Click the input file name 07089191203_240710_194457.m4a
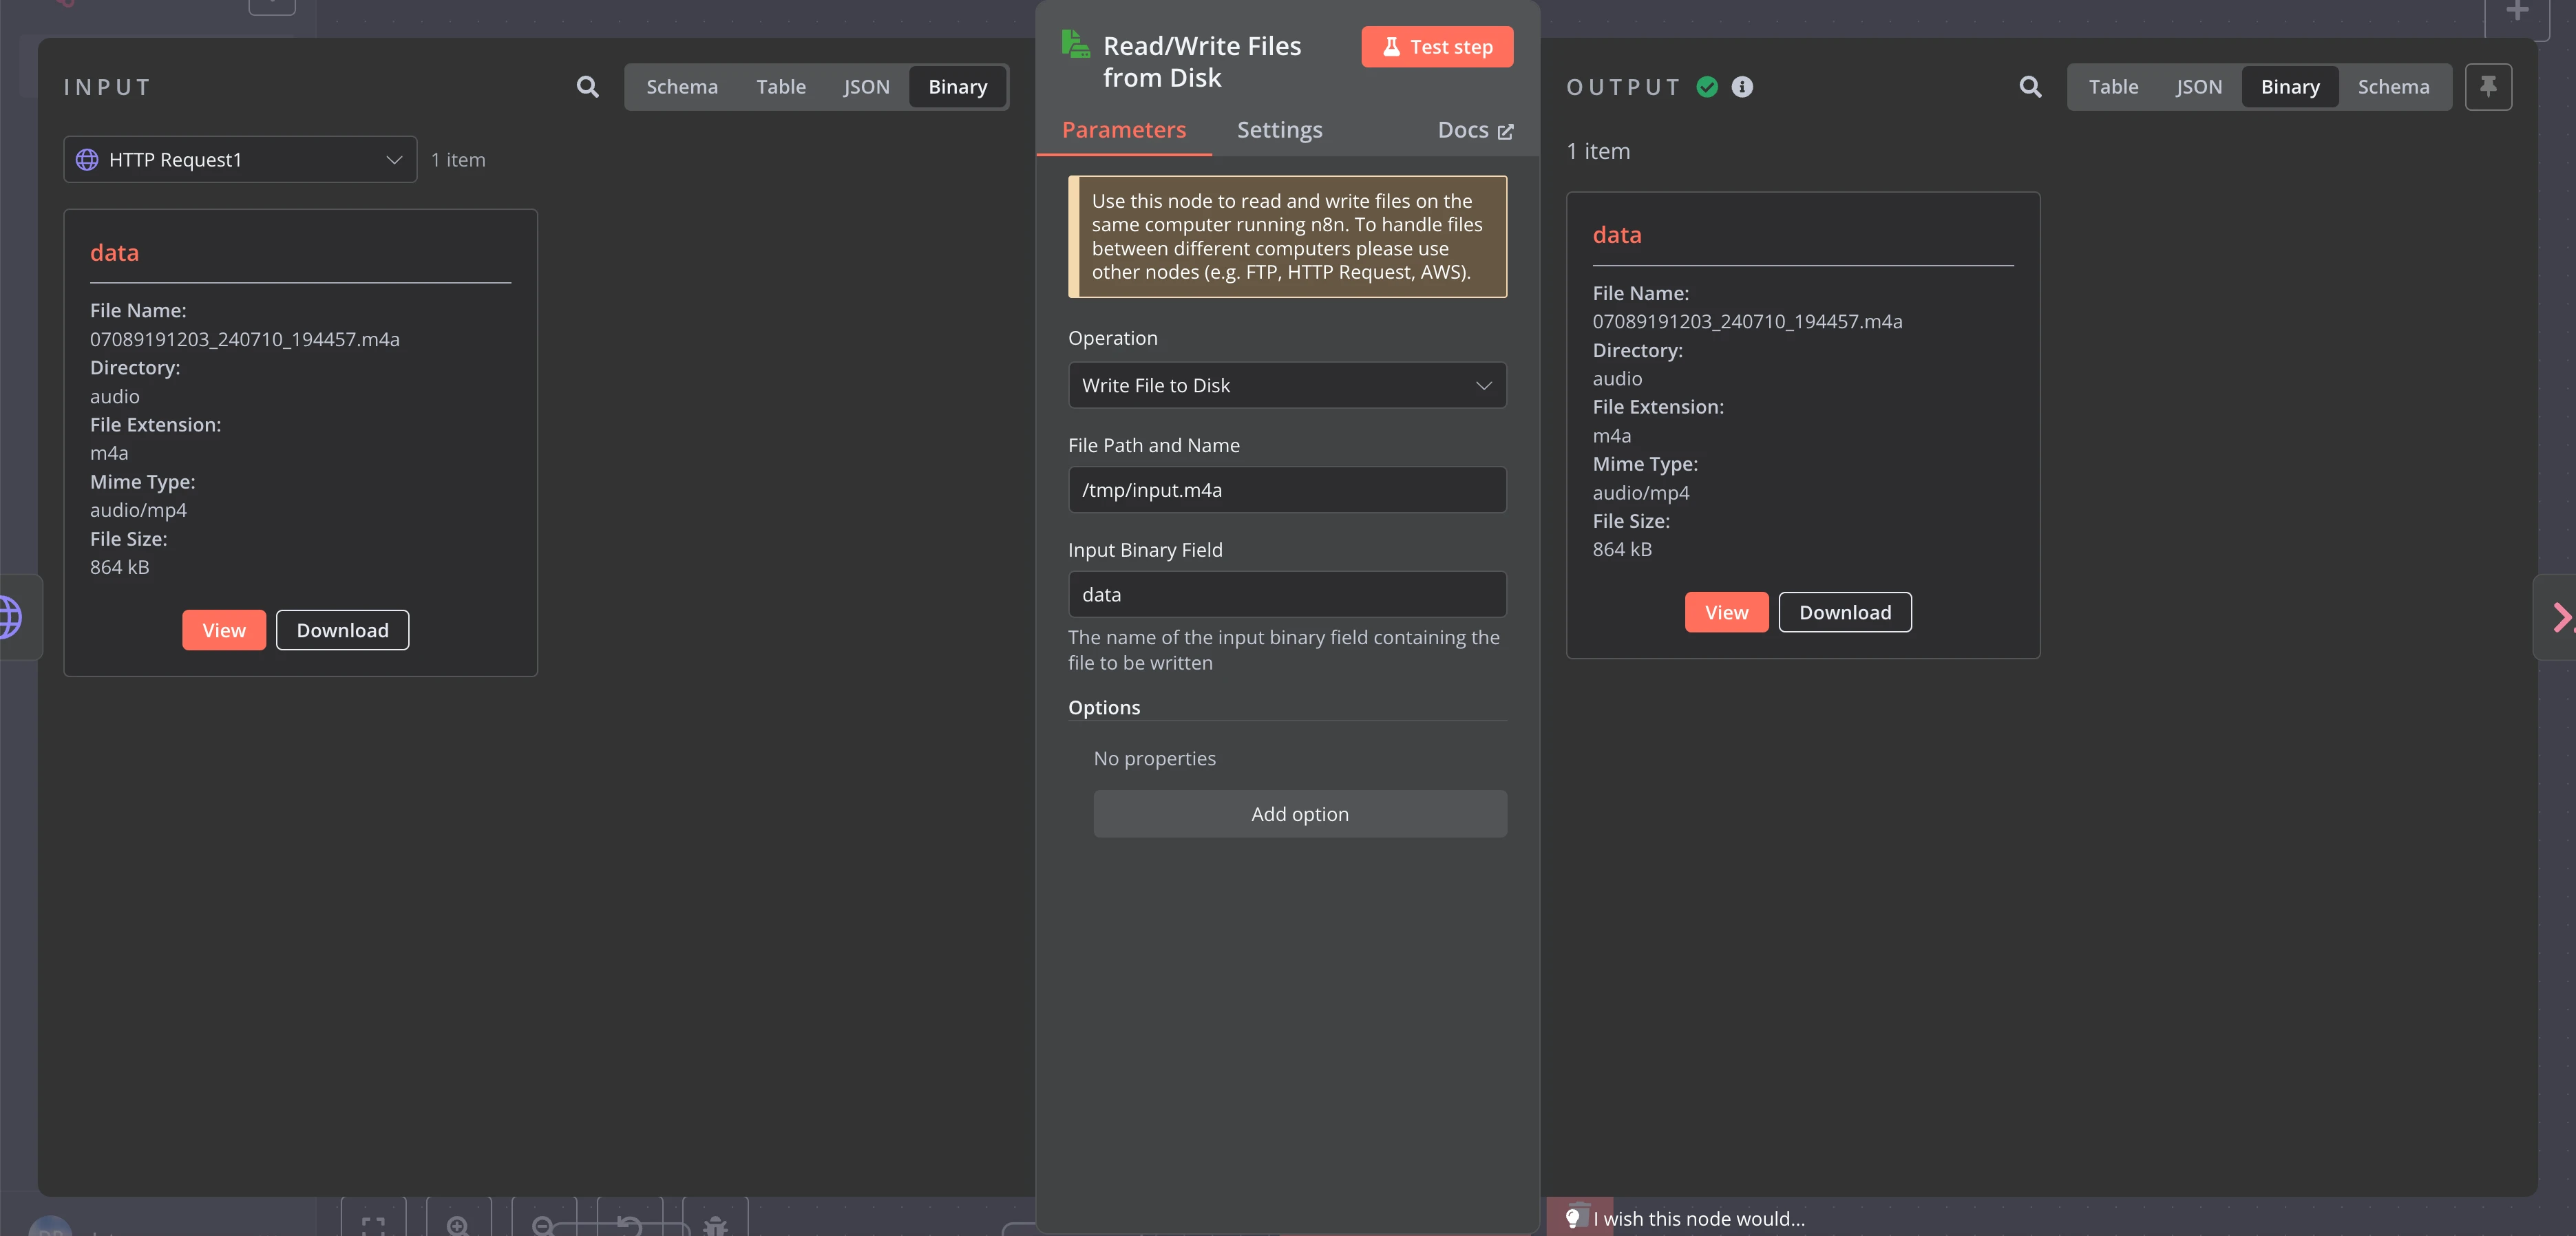The height and width of the screenshot is (1236, 2576). [x=244, y=339]
